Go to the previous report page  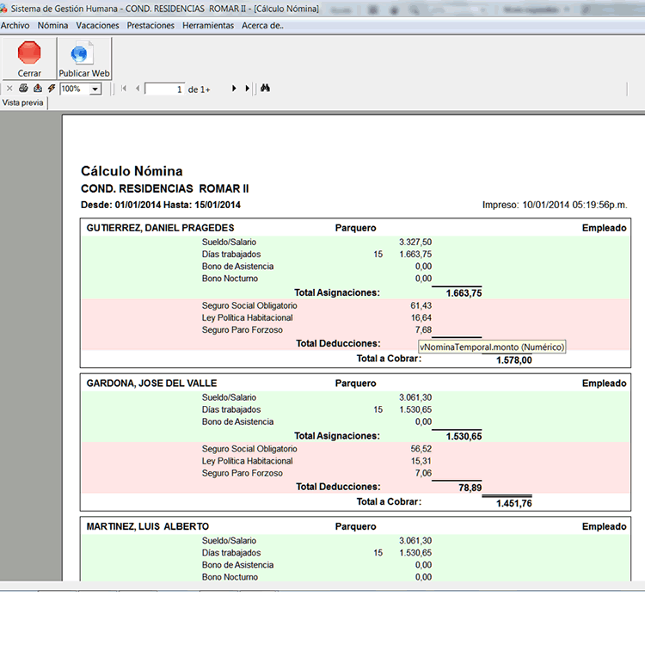[x=138, y=89]
